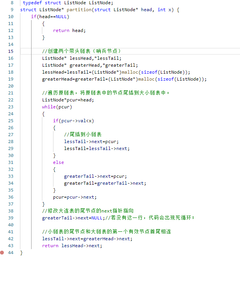Image resolution: width=240 pixels, height=290 pixels.
Task: Click 'greaterTail->next=NULL;' on line 39
Action: (x=73, y=218)
